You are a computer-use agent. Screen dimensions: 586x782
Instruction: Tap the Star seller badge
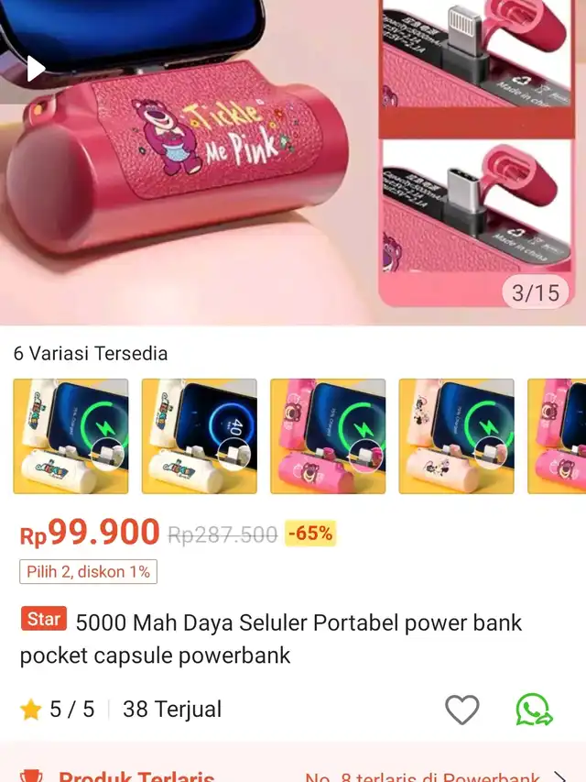43,619
